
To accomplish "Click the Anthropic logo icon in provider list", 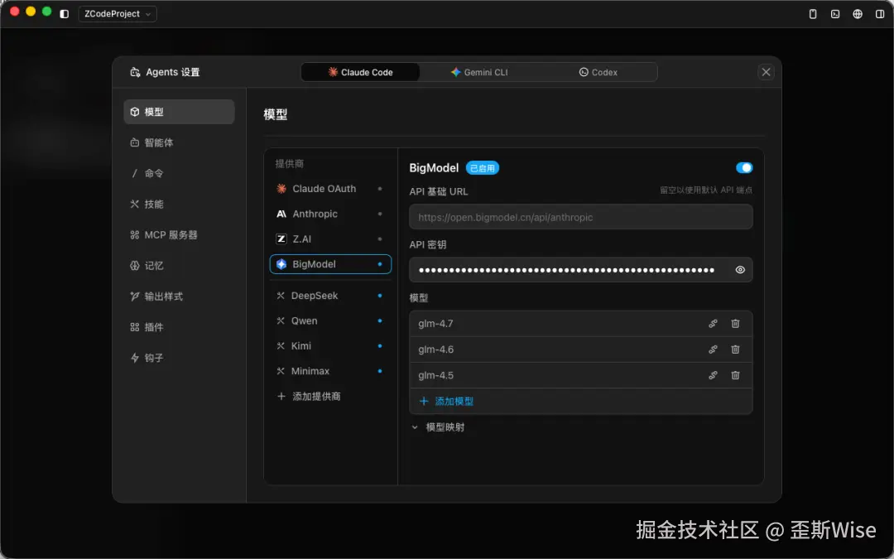I will point(281,214).
